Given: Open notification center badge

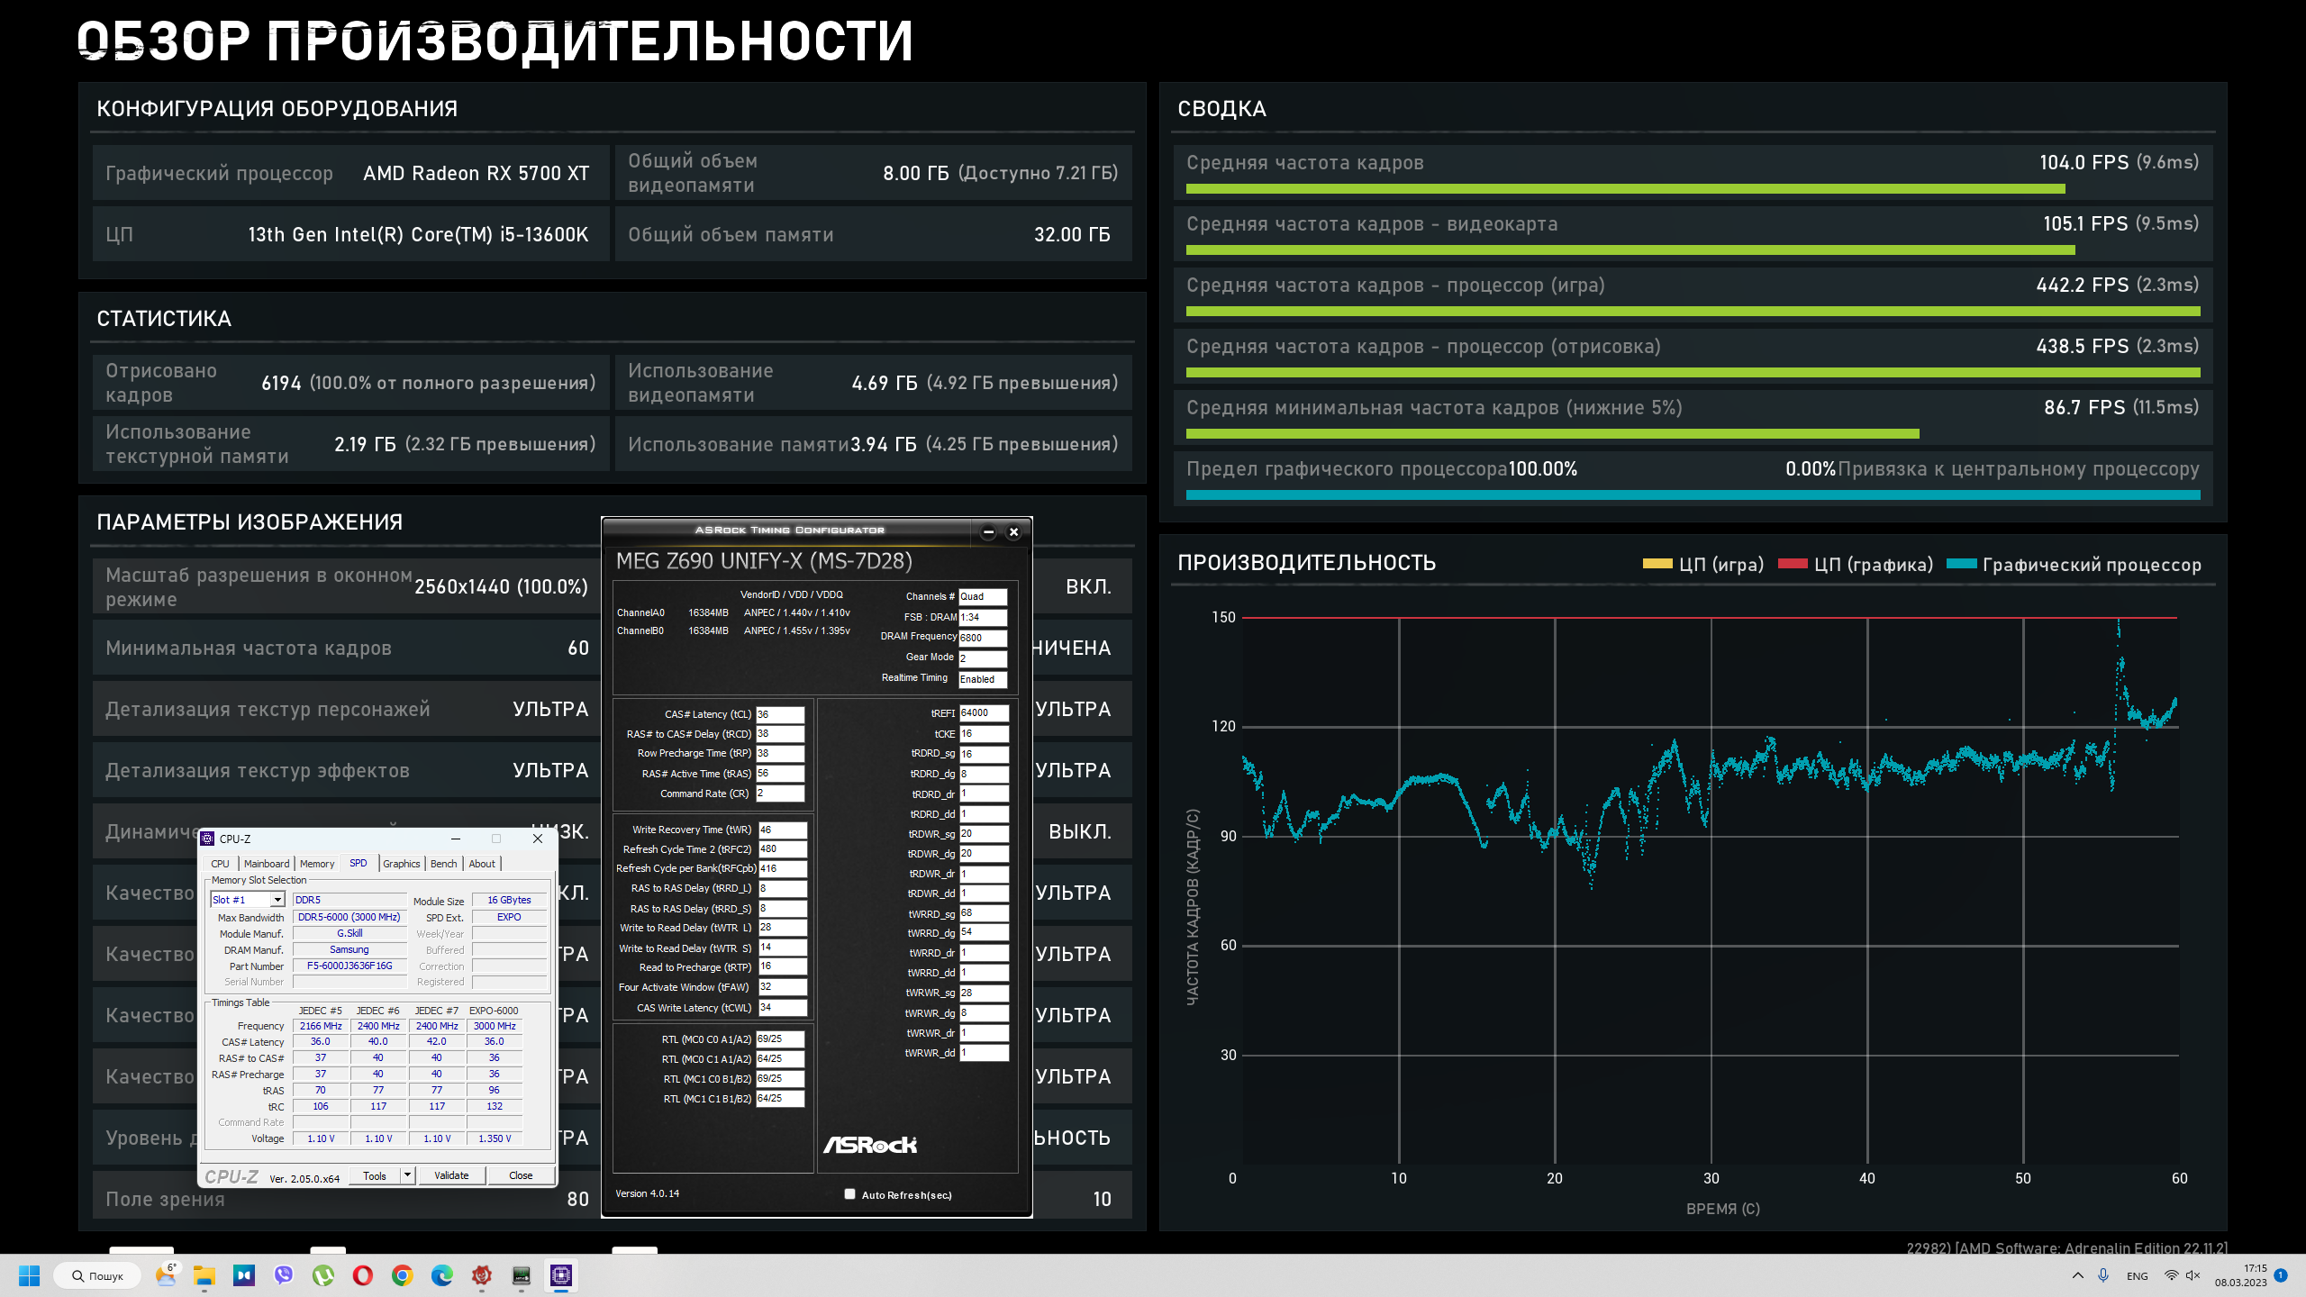Looking at the screenshot, I should 2280,1275.
